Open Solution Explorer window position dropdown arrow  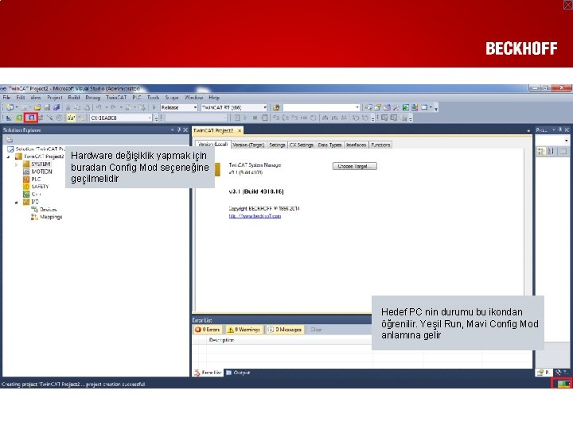point(172,129)
